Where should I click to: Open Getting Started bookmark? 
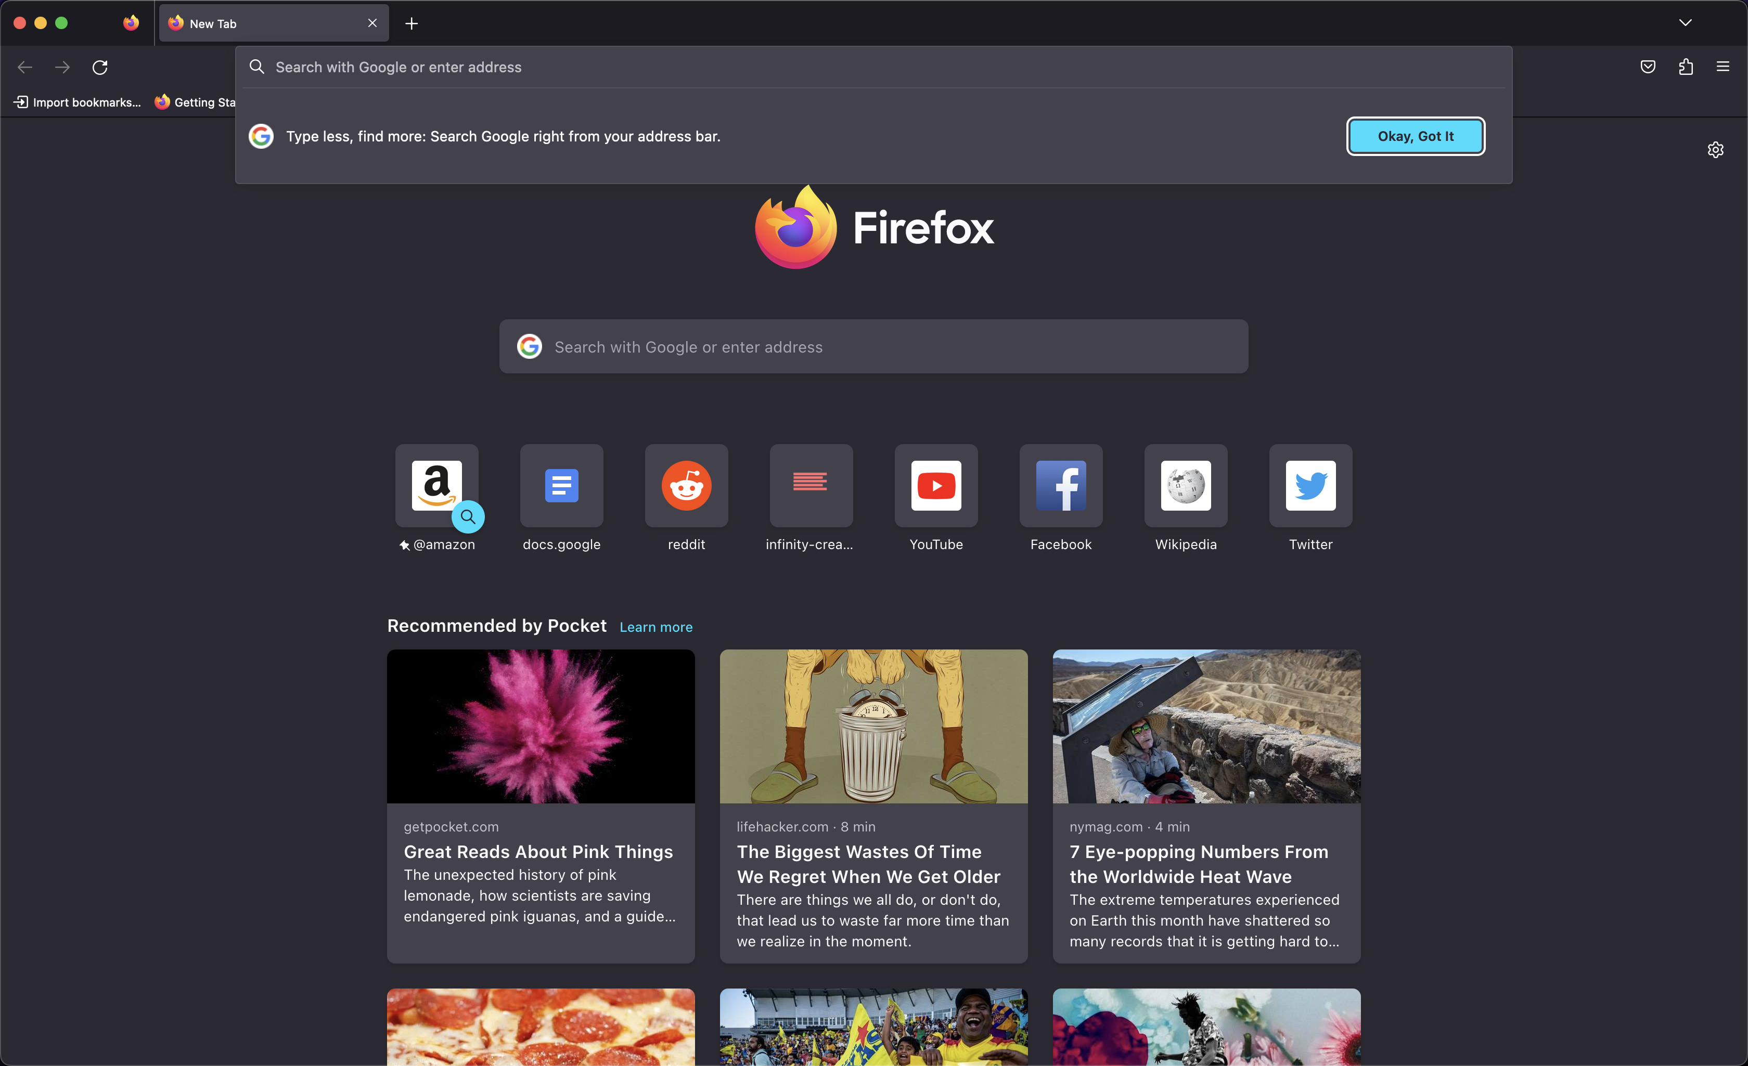coord(195,102)
